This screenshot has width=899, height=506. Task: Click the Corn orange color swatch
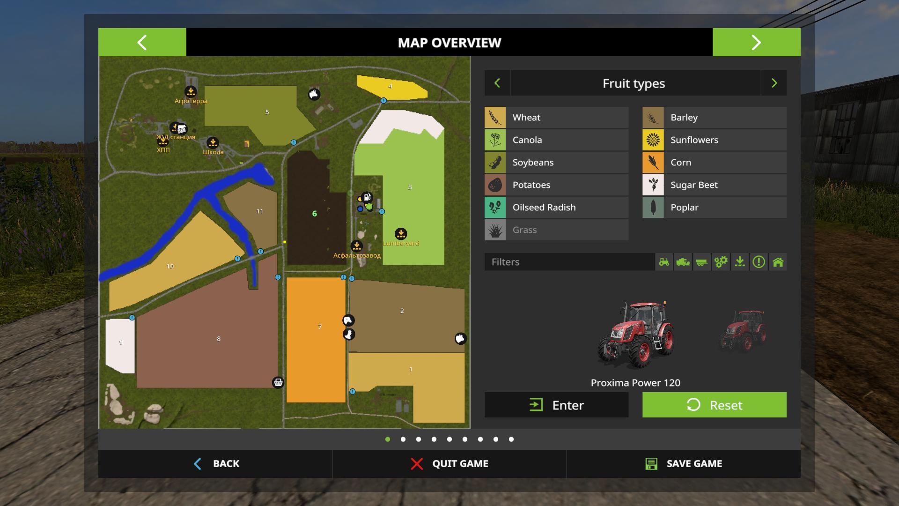tap(653, 163)
